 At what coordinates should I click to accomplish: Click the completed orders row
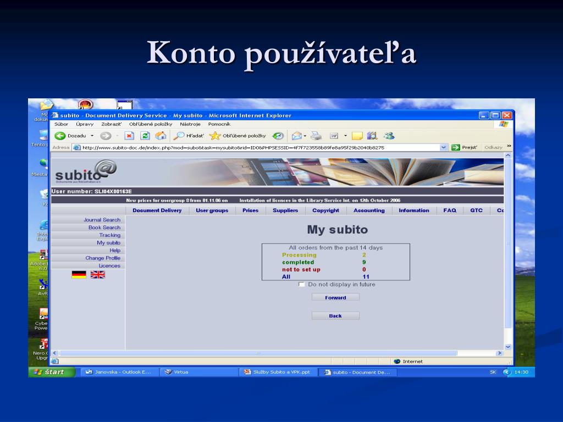click(x=335, y=262)
